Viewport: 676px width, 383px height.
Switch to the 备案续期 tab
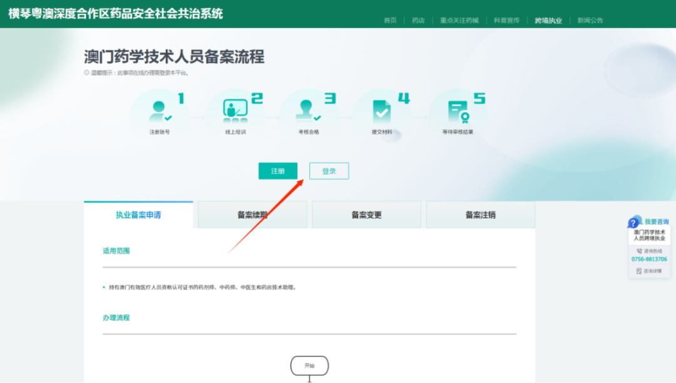pos(252,214)
